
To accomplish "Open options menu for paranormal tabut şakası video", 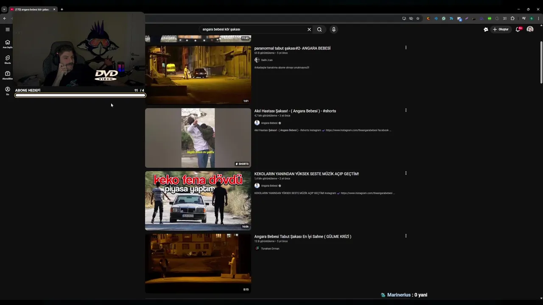I will [x=406, y=47].
